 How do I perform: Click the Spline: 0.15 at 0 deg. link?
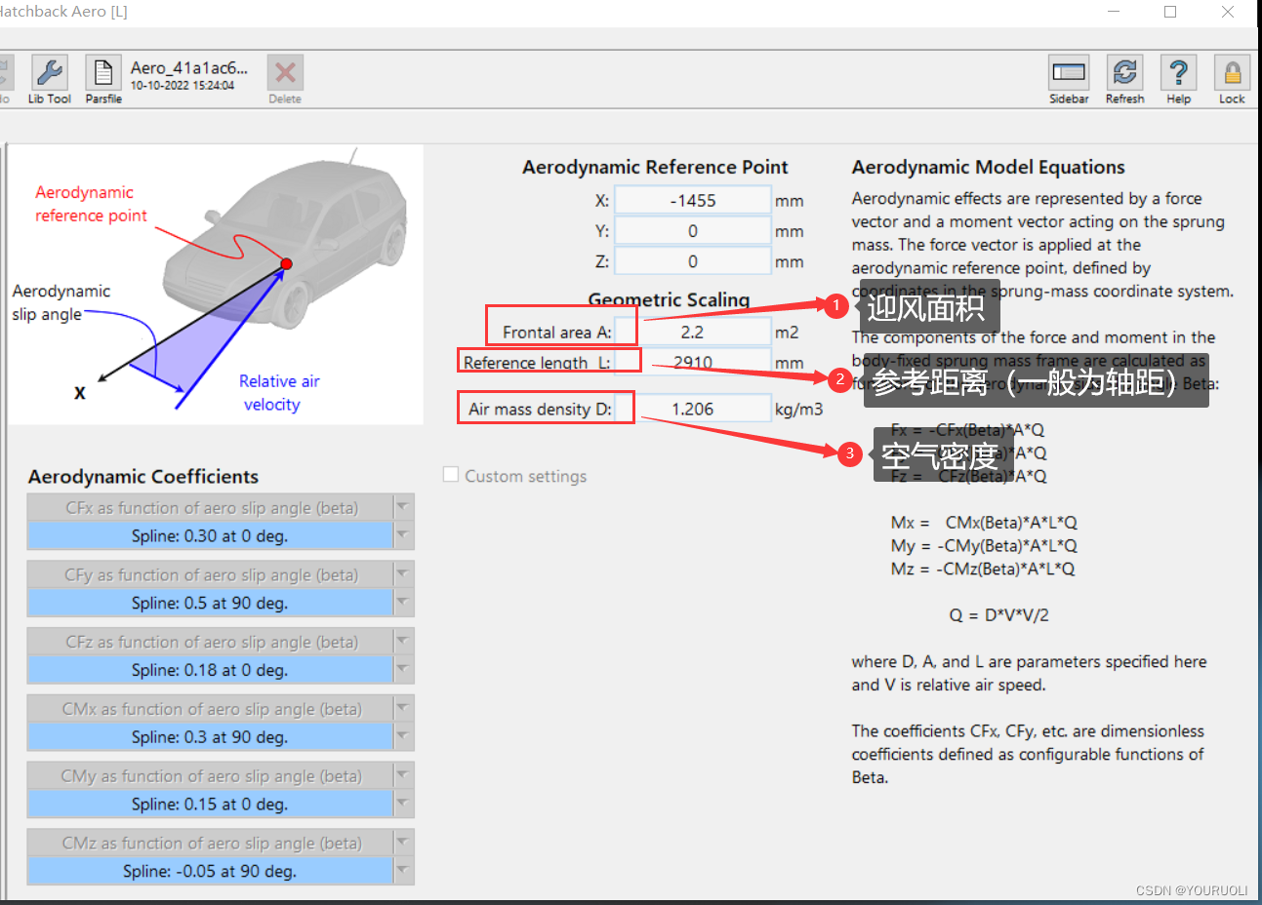click(210, 804)
